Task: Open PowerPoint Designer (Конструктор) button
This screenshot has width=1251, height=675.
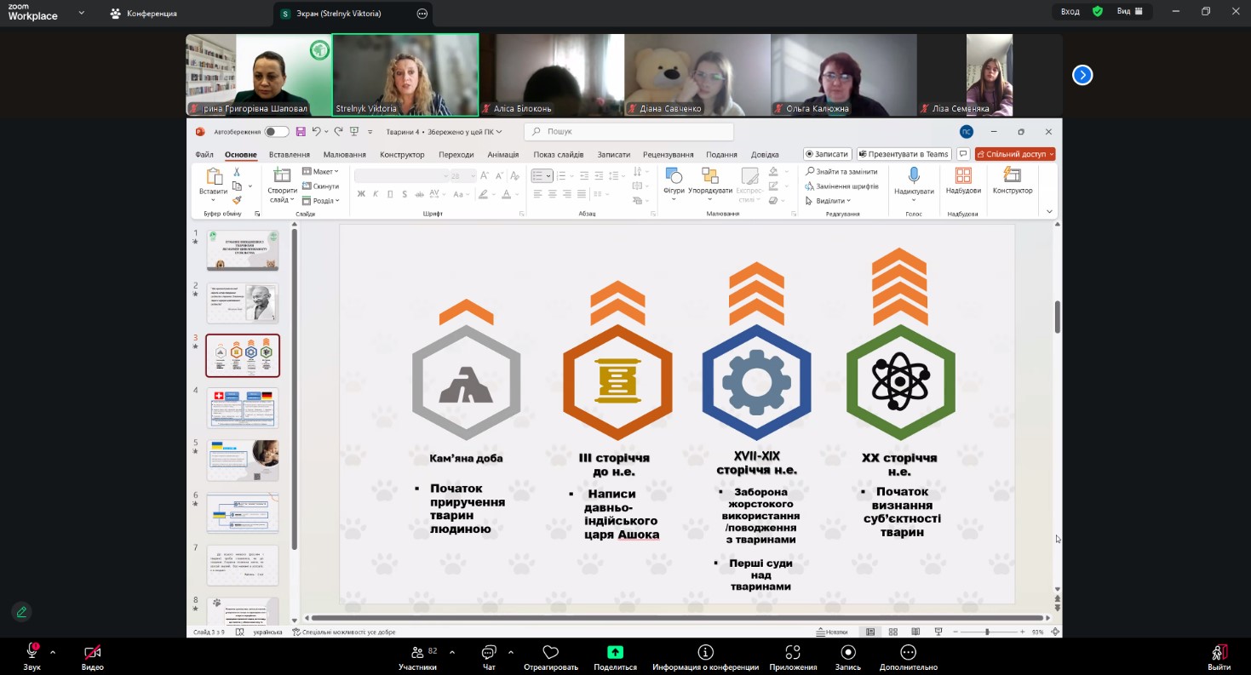Action: click(x=1012, y=175)
